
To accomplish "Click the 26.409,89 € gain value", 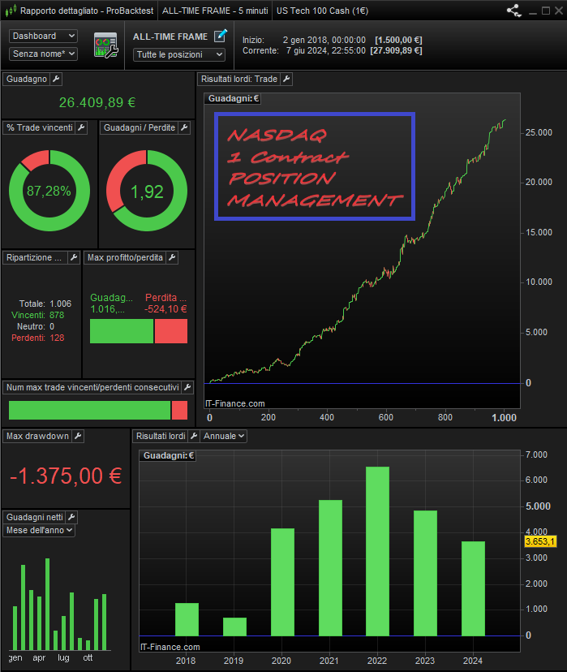I will tap(97, 102).
